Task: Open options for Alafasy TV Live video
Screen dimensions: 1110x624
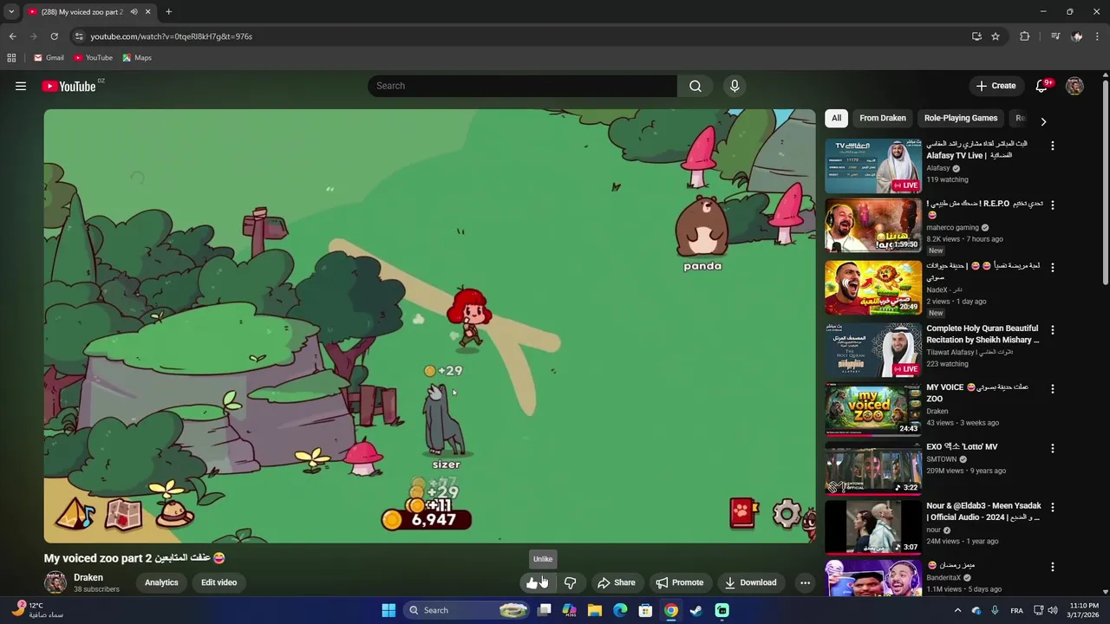Action: pyautogui.click(x=1053, y=146)
